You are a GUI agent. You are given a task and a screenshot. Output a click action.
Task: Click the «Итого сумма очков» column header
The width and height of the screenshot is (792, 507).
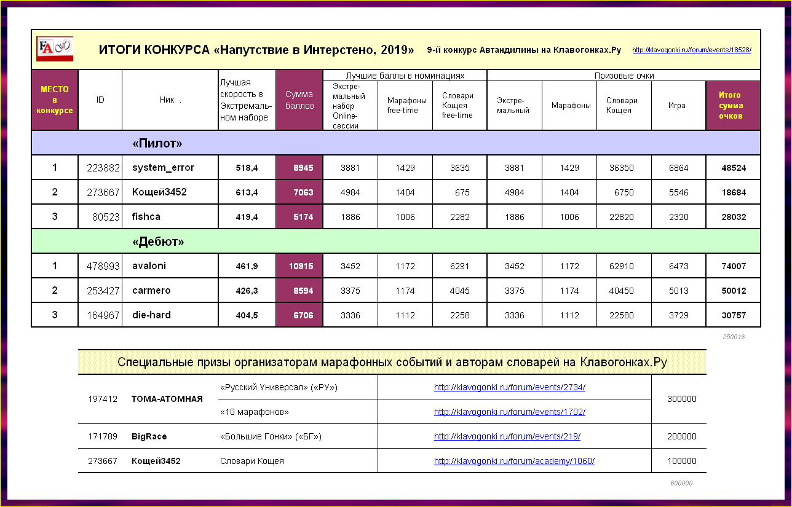tap(734, 106)
